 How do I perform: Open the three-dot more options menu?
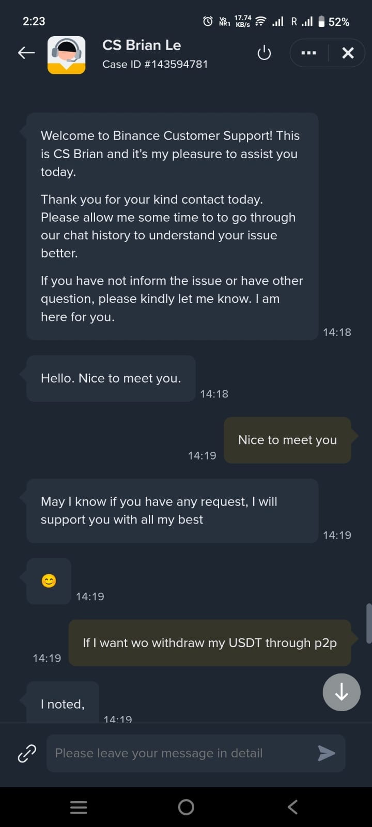[x=308, y=53]
